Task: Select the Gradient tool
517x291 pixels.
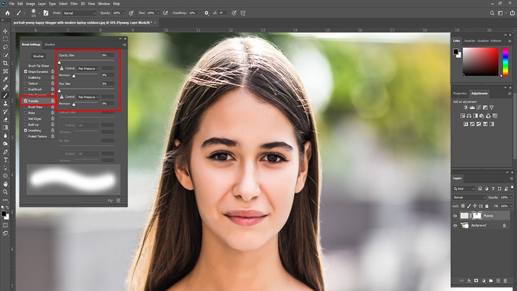Action: click(x=5, y=127)
